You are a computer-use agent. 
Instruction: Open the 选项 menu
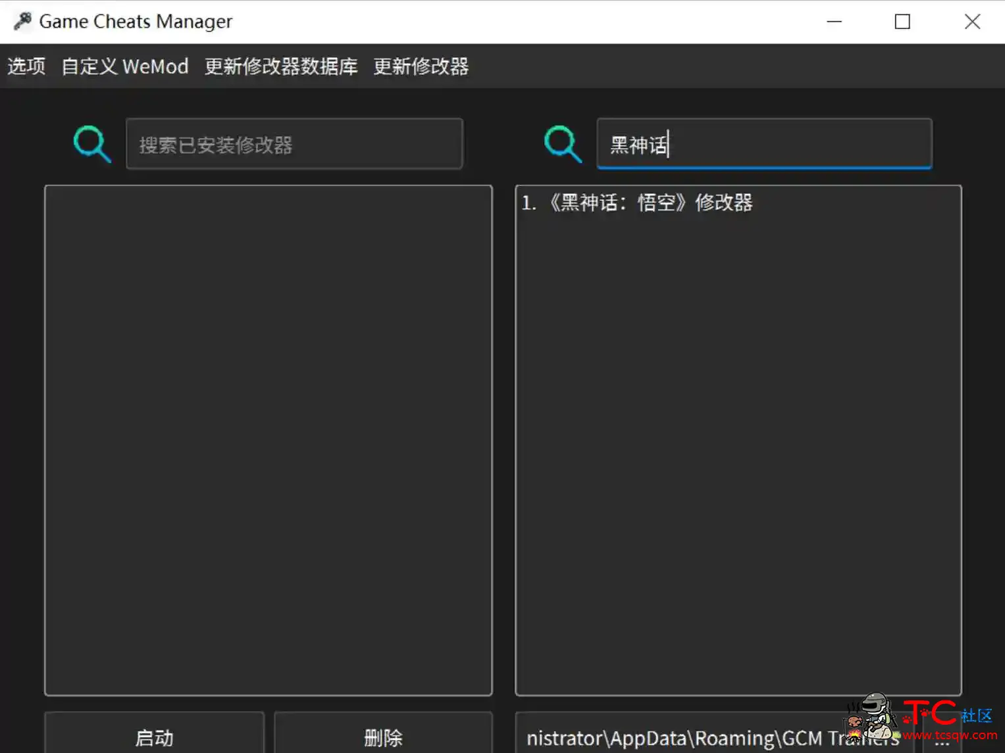coord(26,66)
